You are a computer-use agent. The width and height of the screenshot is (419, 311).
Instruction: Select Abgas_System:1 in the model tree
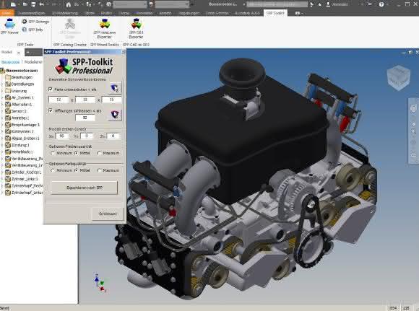click(x=22, y=139)
